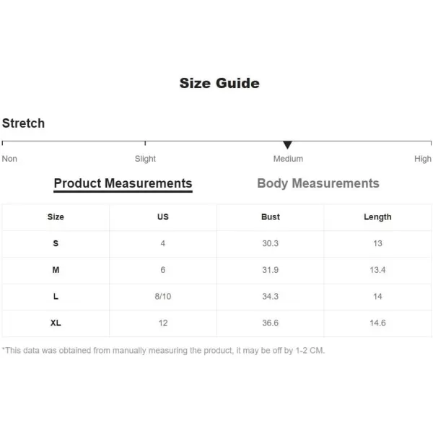The image size is (433, 433).
Task: Select the Size column header
Action: tap(56, 217)
